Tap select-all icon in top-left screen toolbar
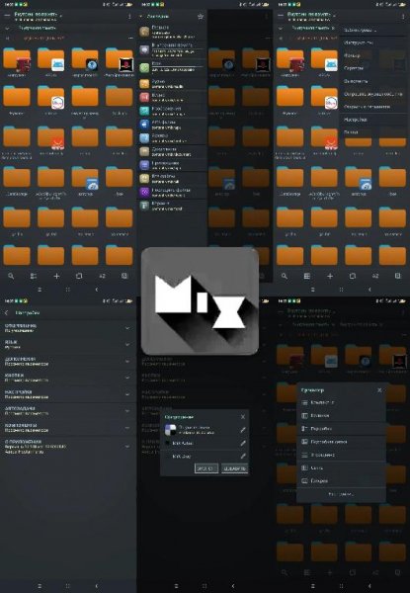 coord(124,276)
